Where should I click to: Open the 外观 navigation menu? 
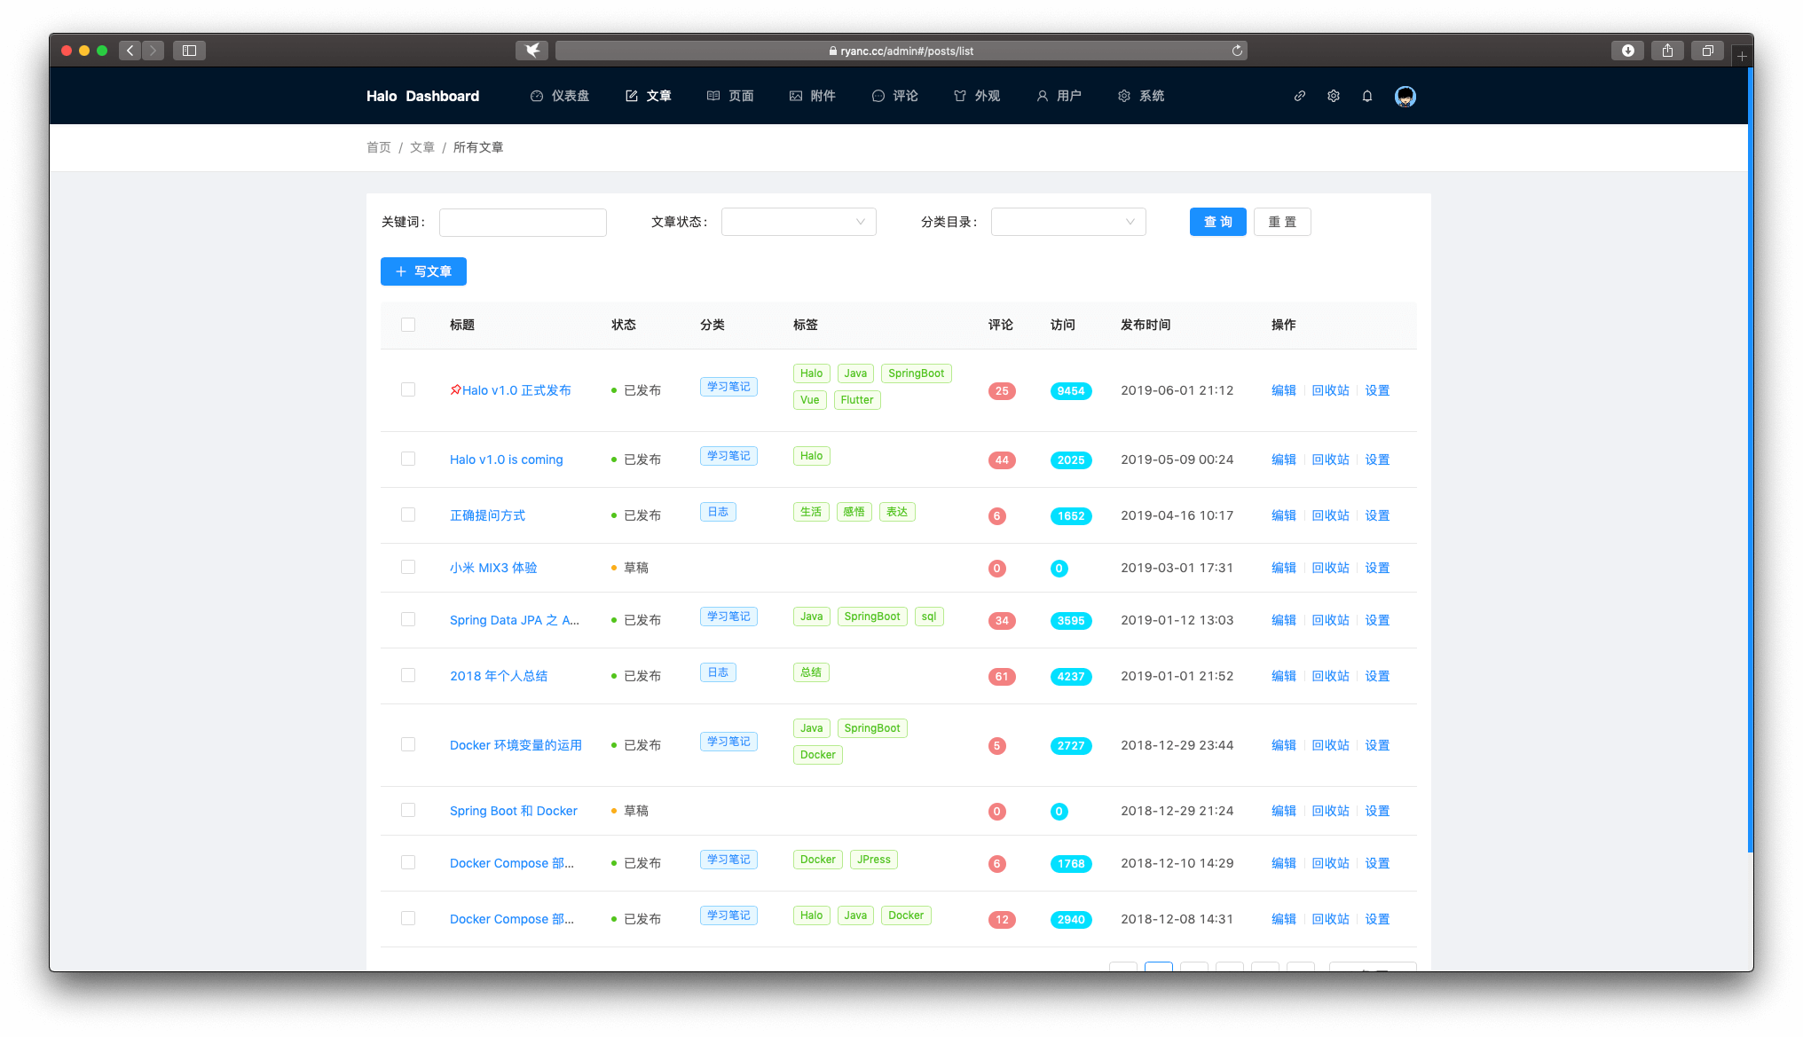(977, 96)
